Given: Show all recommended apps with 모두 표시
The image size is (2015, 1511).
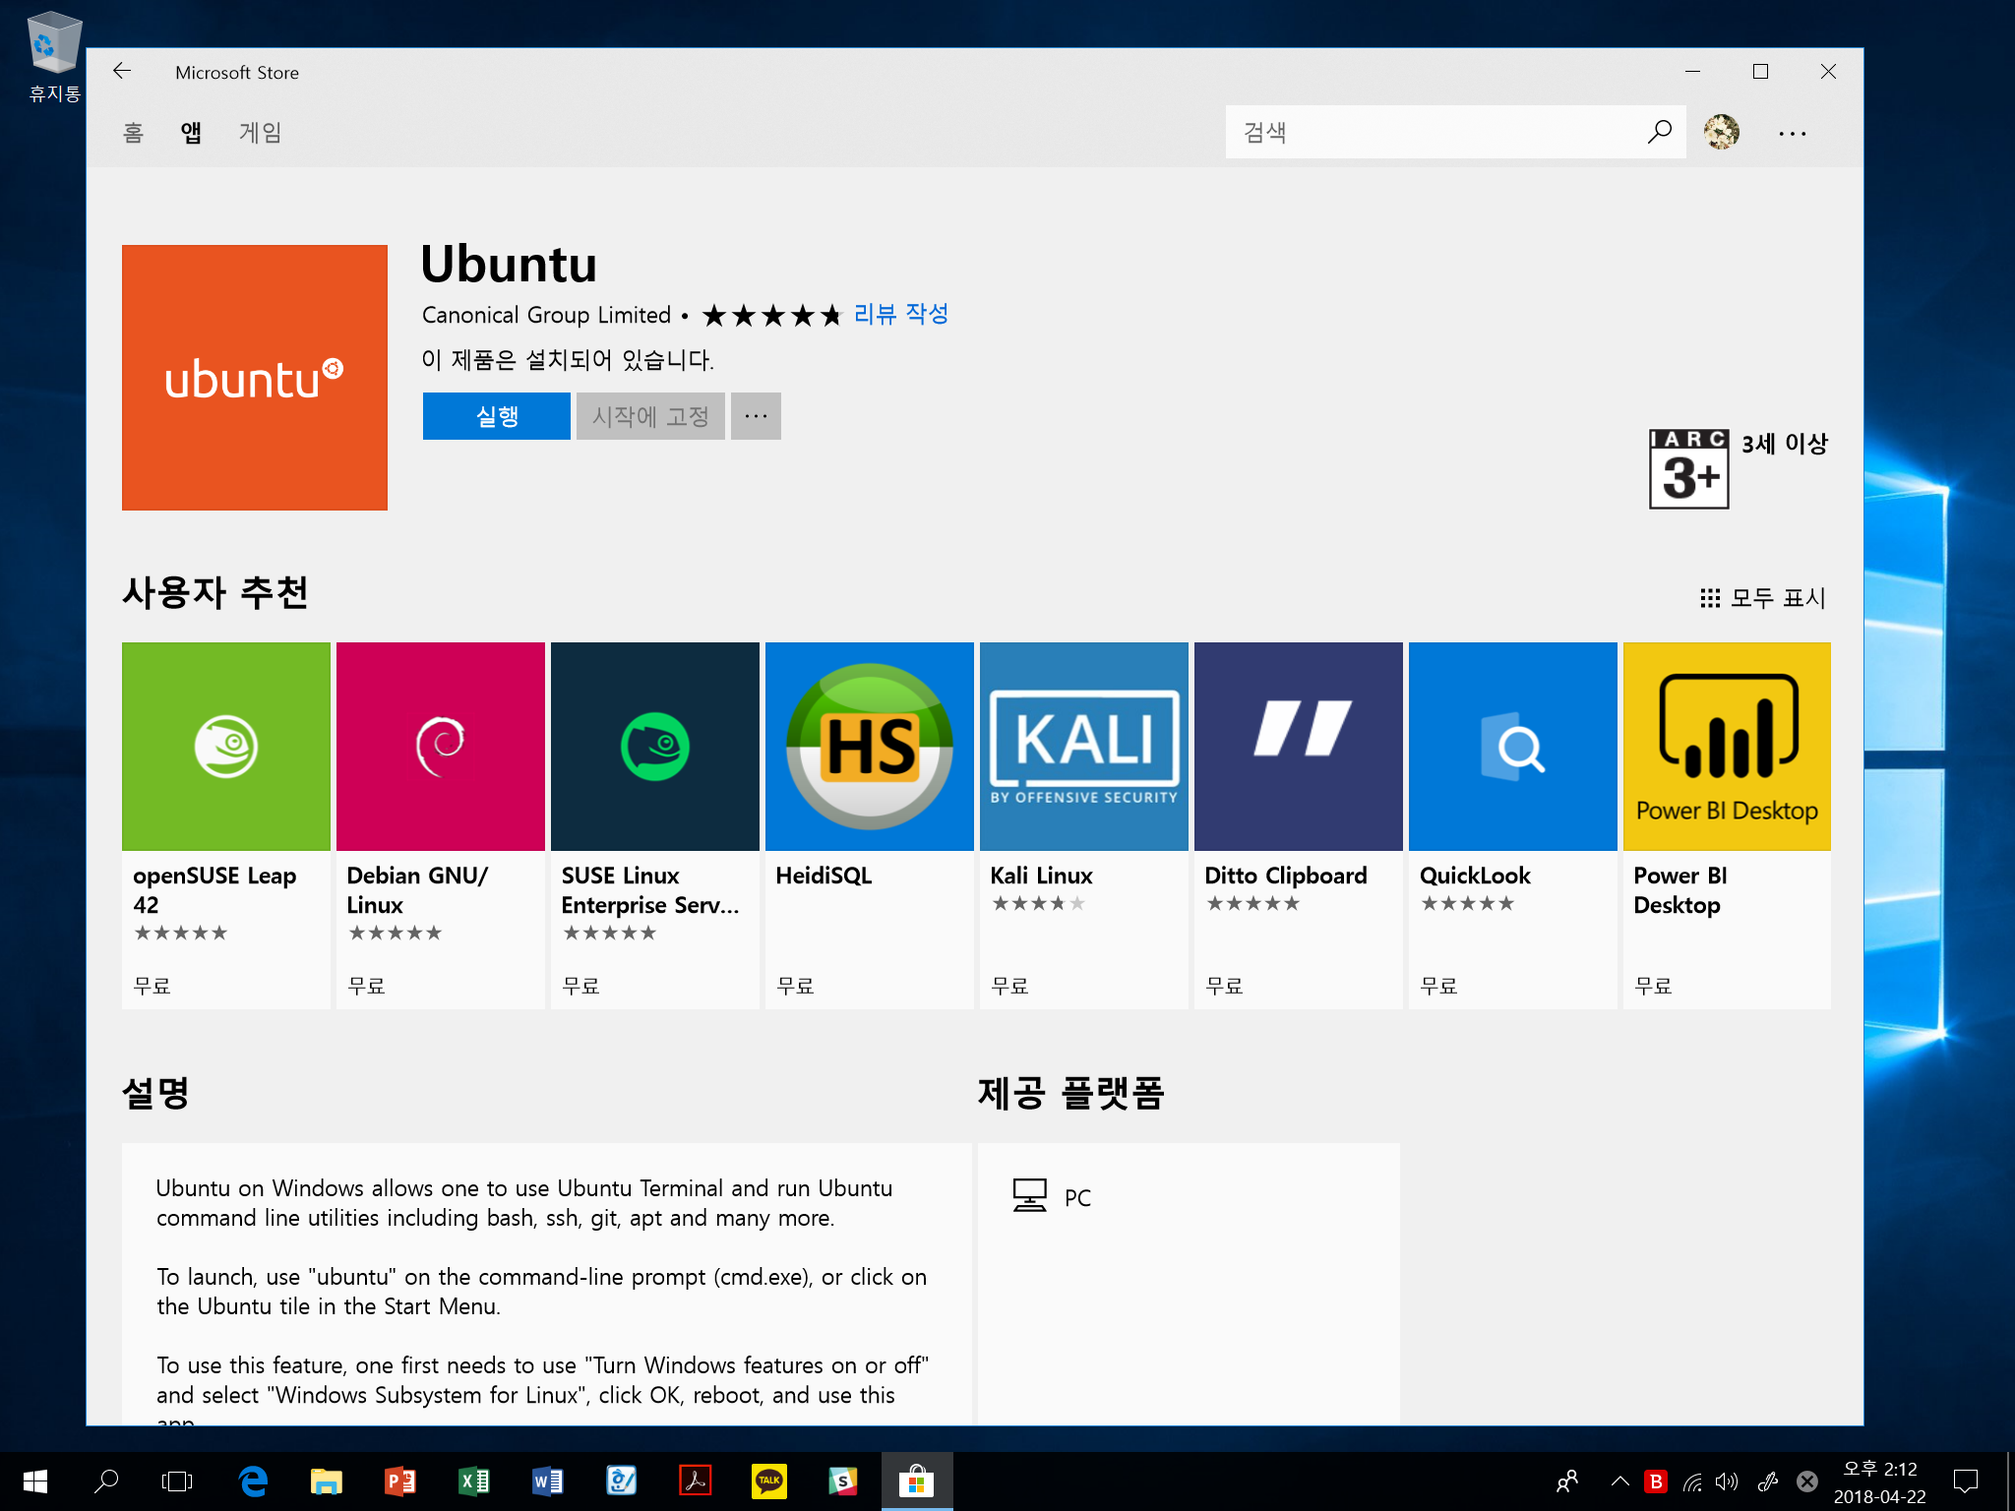Looking at the screenshot, I should (x=1763, y=598).
